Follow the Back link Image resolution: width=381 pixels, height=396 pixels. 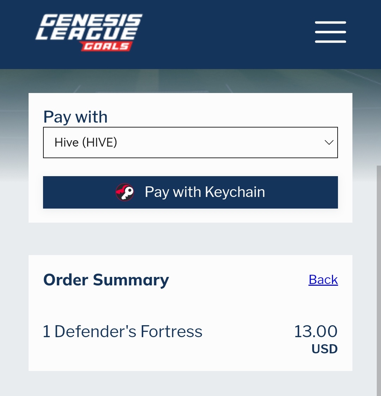point(323,280)
